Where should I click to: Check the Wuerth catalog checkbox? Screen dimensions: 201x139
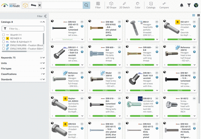pyautogui.click(x=3, y=35)
